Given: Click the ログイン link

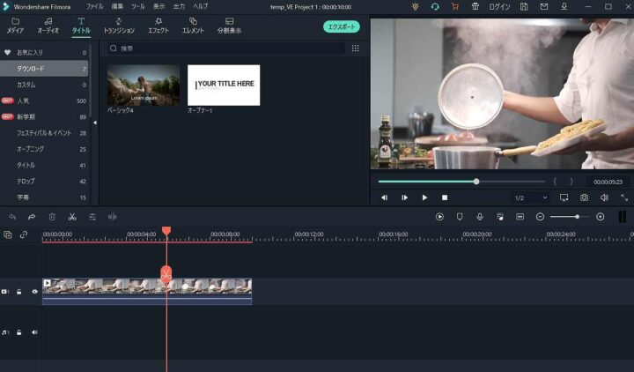Looking at the screenshot, I should pos(499,6).
